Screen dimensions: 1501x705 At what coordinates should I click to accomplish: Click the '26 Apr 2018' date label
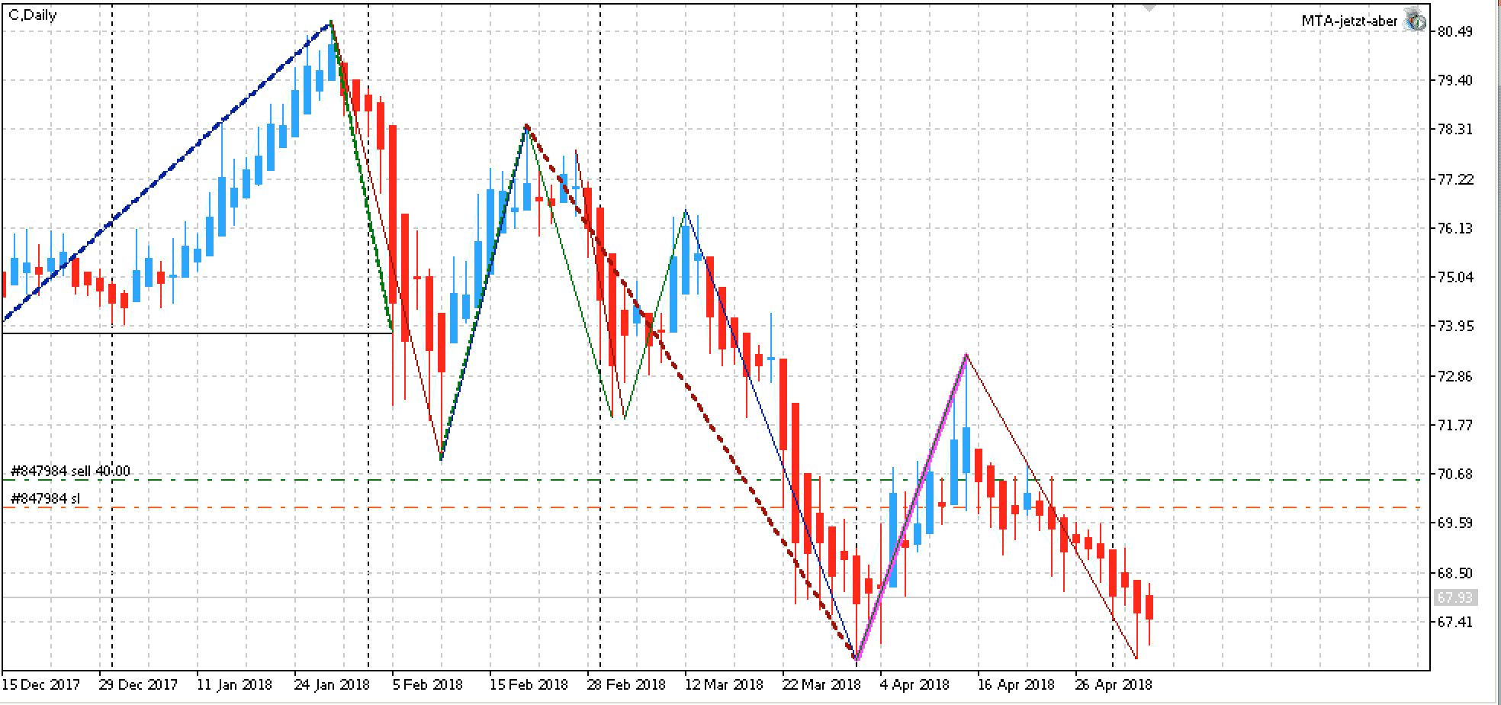click(1114, 684)
